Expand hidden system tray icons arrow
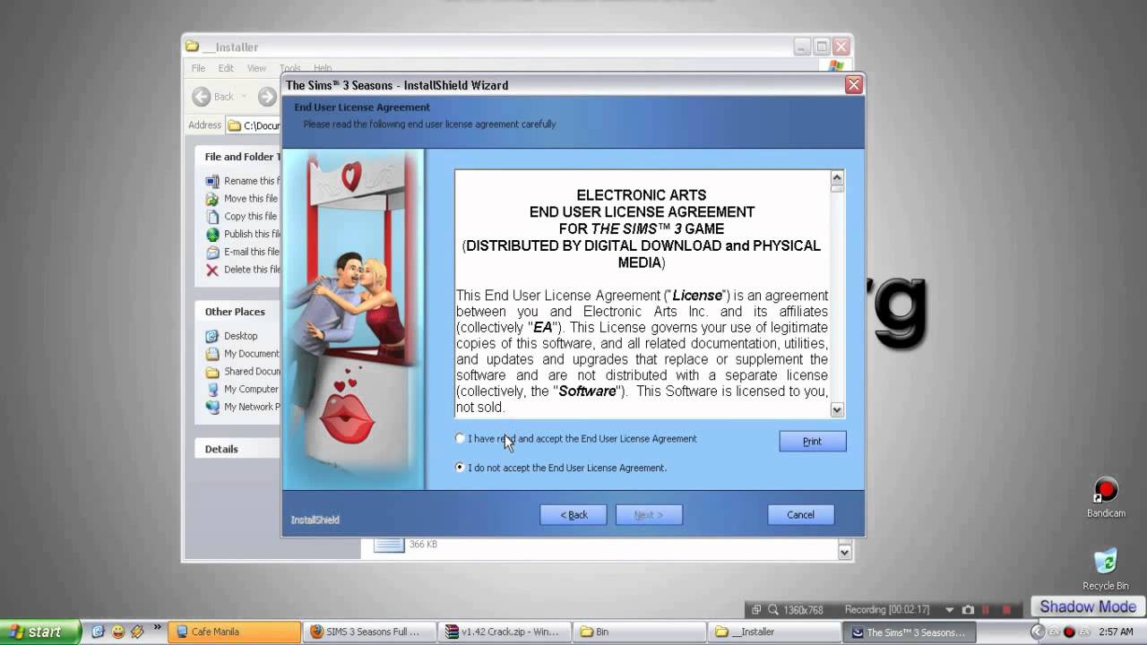Image resolution: width=1147 pixels, height=645 pixels. click(1037, 632)
